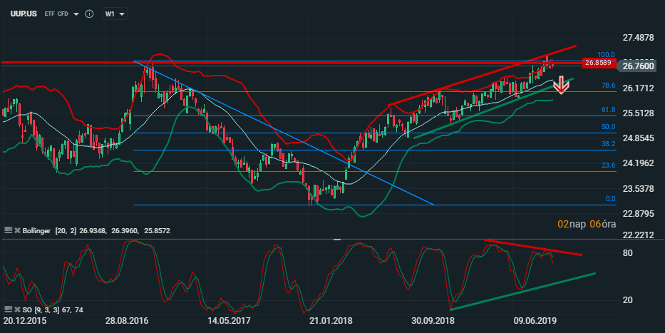Click the red down arrow marker
The image size is (665, 333).
coord(561,86)
